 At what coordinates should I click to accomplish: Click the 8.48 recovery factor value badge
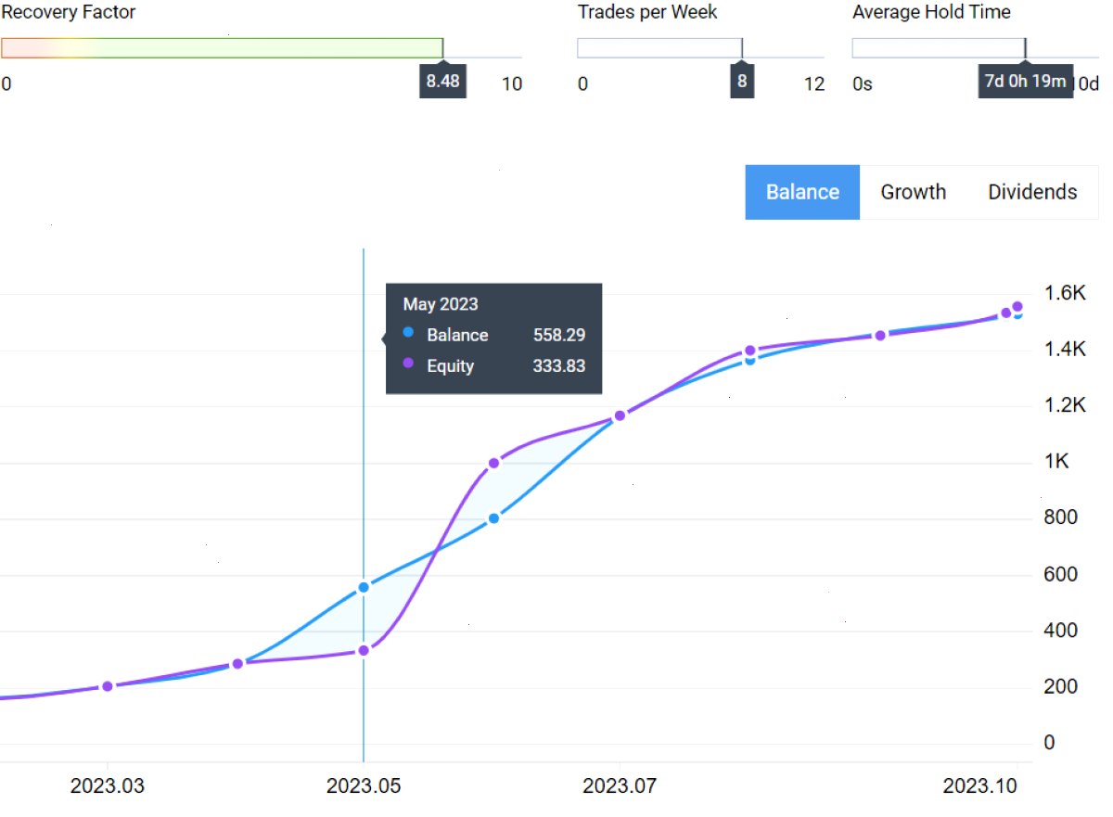click(x=442, y=81)
